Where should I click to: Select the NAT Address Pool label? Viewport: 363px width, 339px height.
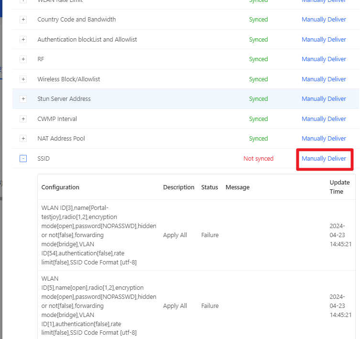click(x=61, y=138)
